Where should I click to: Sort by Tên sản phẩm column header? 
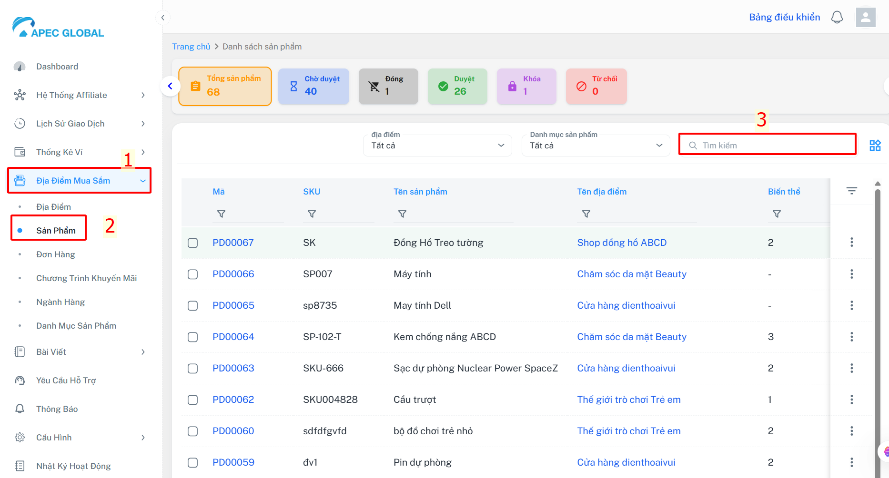point(420,192)
